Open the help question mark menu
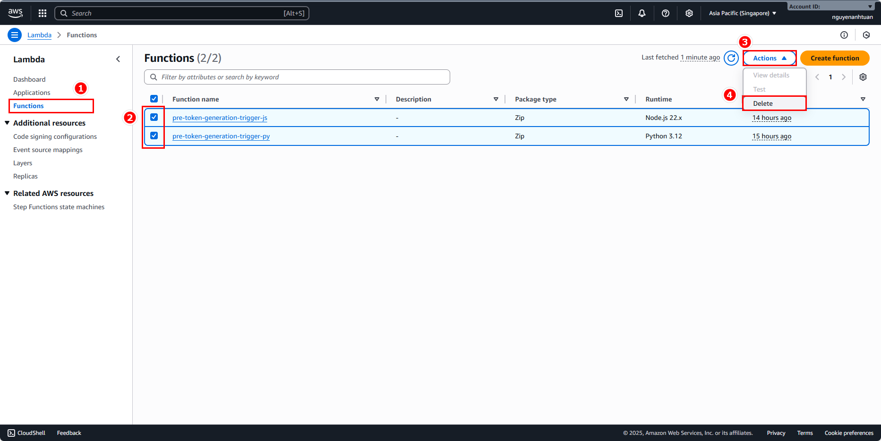This screenshot has height=441, width=881. coord(665,13)
